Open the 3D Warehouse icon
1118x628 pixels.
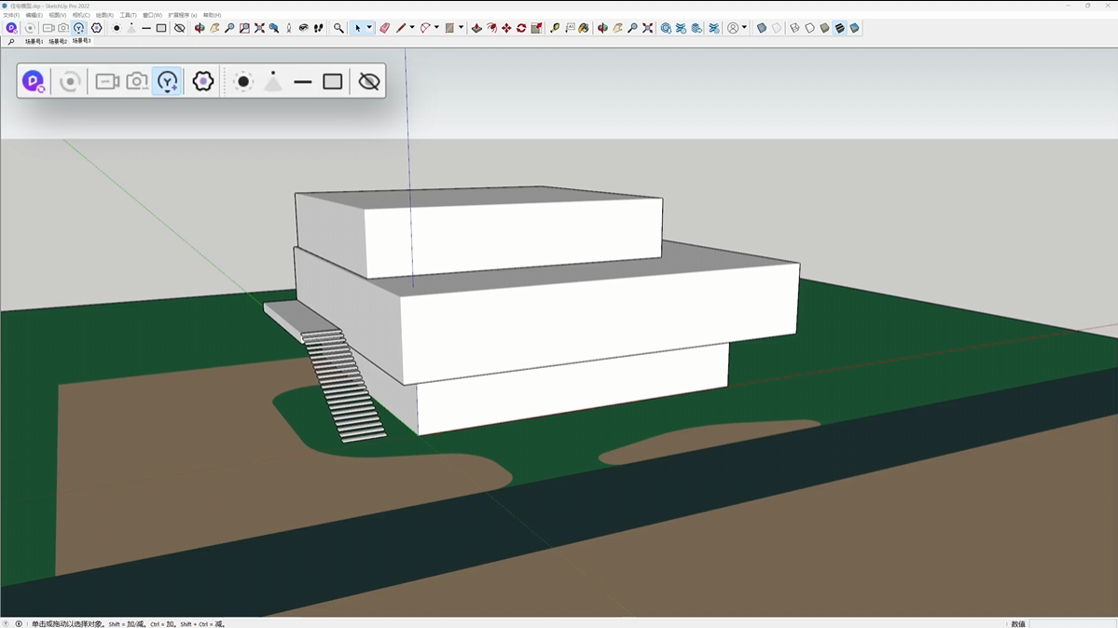point(666,28)
